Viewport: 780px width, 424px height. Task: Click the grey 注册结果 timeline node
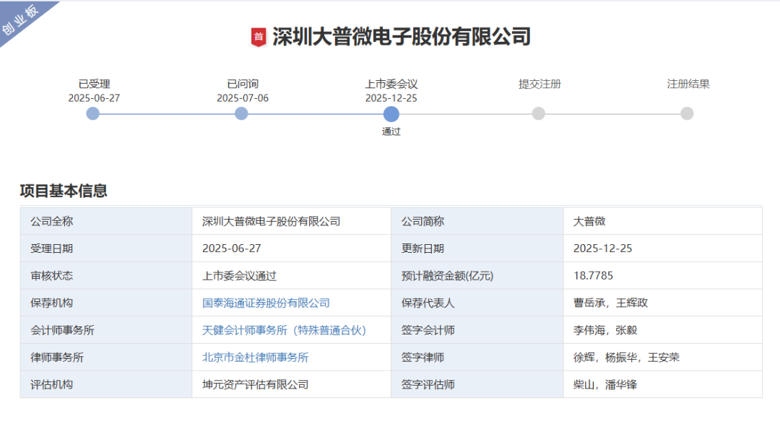point(687,113)
